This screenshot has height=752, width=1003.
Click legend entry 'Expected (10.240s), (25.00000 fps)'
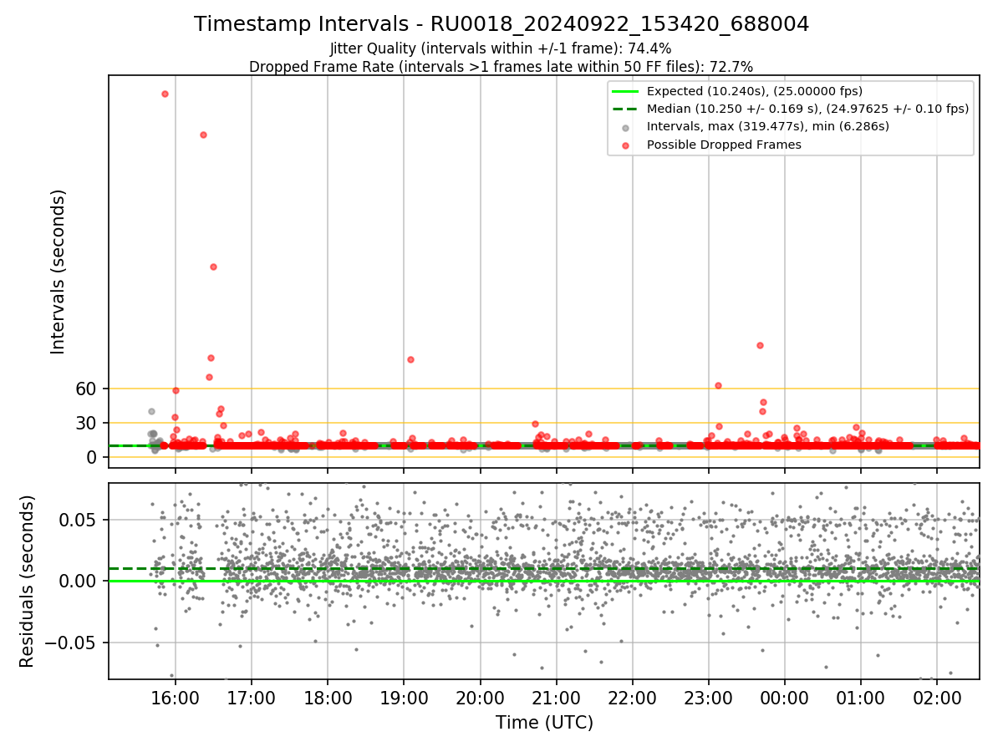[755, 91]
